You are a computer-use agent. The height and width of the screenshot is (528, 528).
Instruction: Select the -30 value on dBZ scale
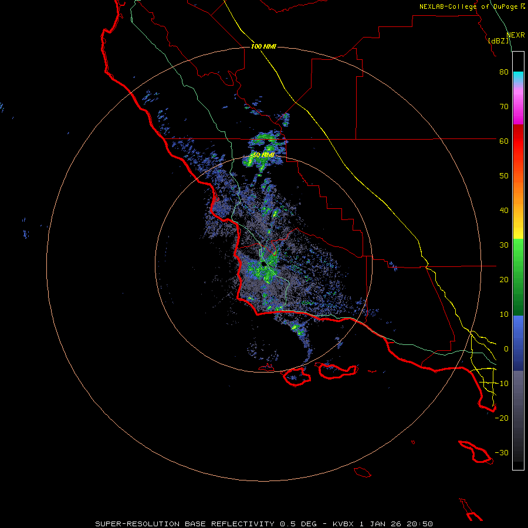point(502,453)
